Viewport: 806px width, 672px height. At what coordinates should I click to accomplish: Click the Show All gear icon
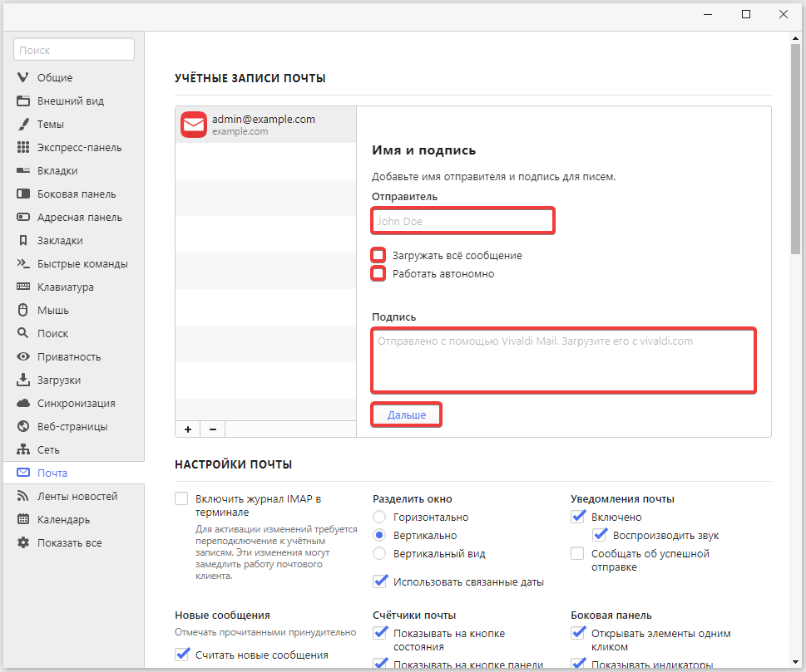pos(23,543)
